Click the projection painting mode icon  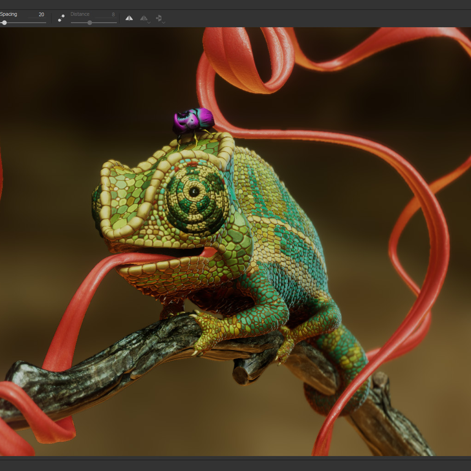(x=159, y=18)
